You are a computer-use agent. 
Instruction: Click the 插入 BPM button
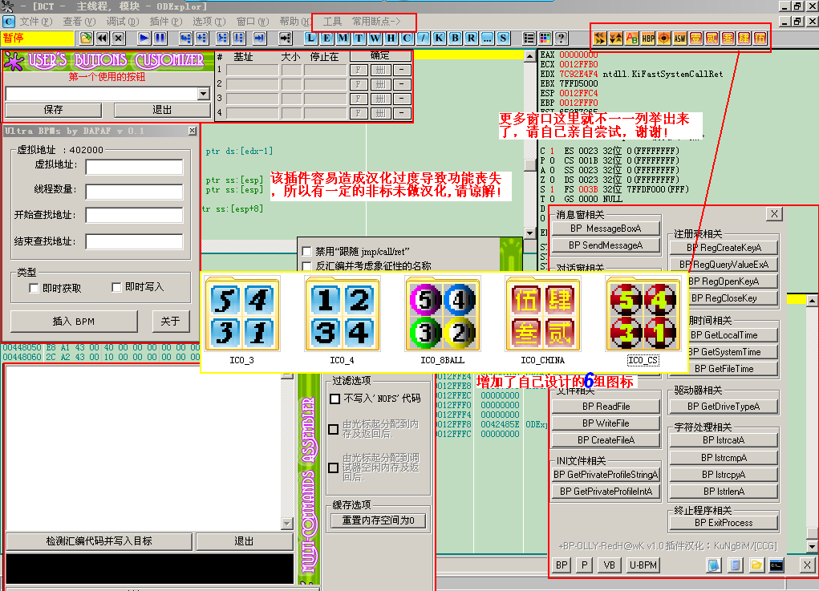(74, 322)
